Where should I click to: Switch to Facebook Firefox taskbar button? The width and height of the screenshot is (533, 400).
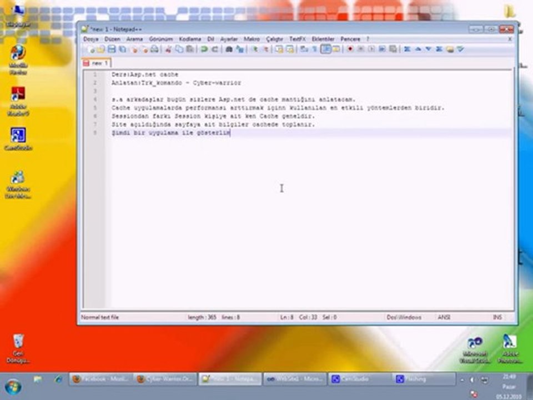pyautogui.click(x=100, y=379)
